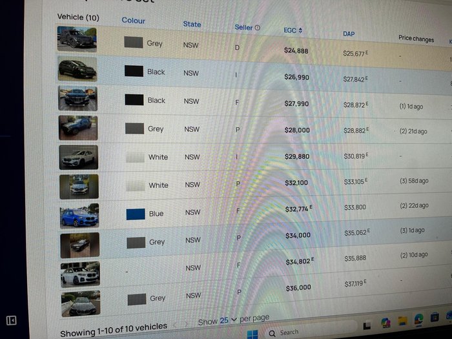Viewport: 452px width, 339px height.
Task: Go to the next page arrow
Action: (187, 324)
